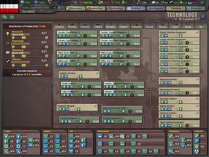
Task: Click the Espionage camera icon
Action: click(8, 43)
